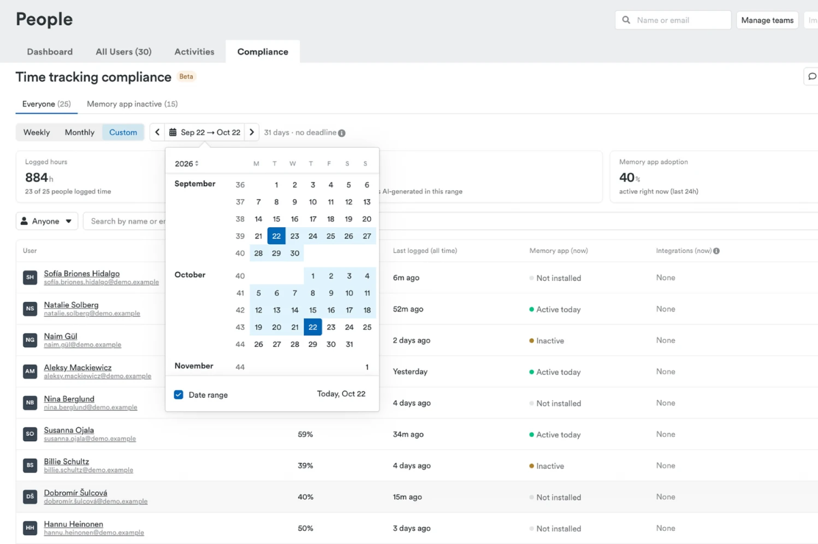Open the feedback chat bubble icon
This screenshot has width=818, height=544.
pyautogui.click(x=812, y=77)
